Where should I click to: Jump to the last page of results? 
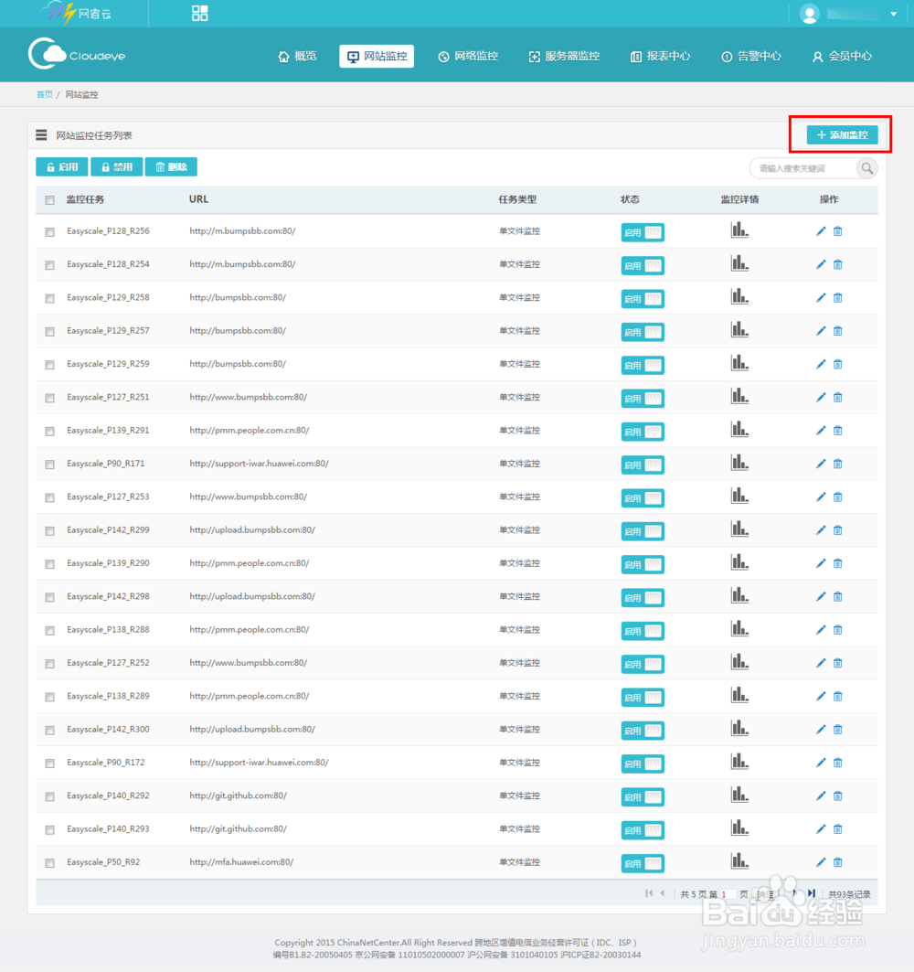[811, 893]
